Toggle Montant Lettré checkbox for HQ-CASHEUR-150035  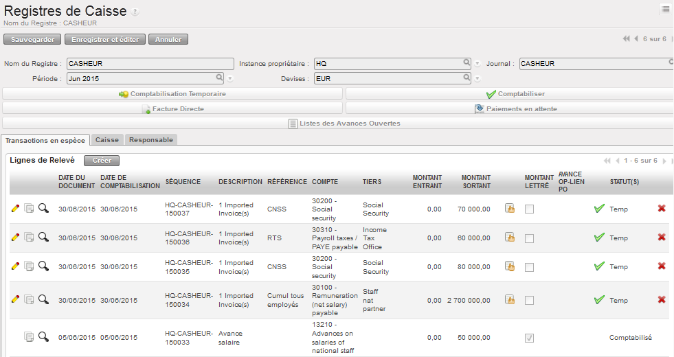[x=529, y=266]
